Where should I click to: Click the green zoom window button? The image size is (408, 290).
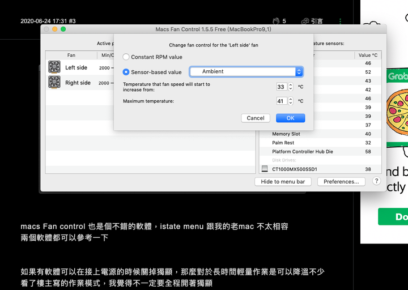coord(63,29)
